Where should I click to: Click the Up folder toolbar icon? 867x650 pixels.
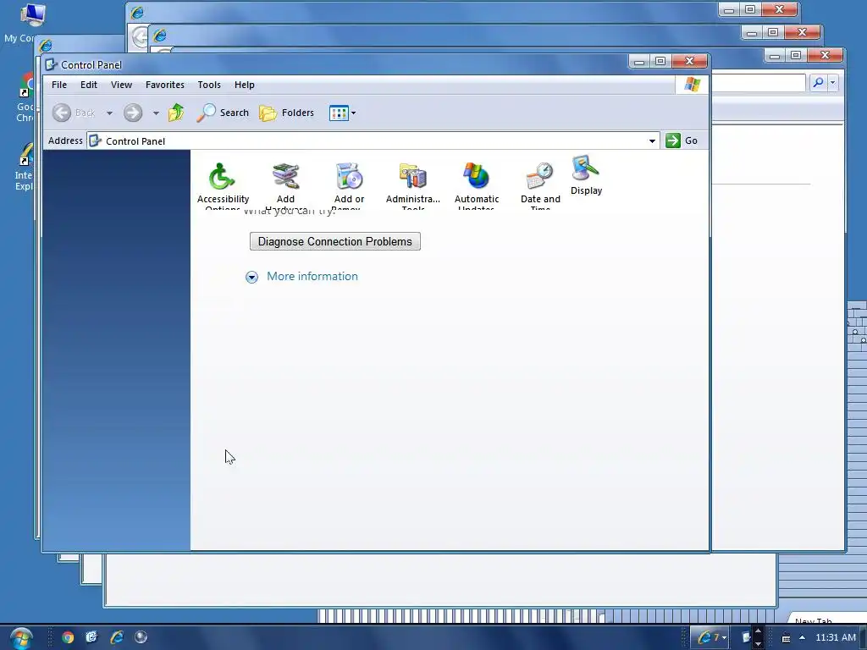click(x=176, y=113)
